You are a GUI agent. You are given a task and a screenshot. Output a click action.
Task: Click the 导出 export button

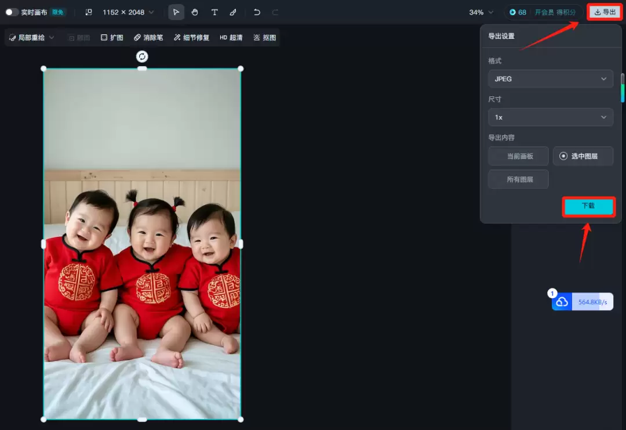click(605, 12)
